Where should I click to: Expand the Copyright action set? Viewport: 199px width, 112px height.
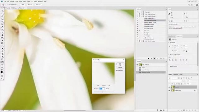pyautogui.click(x=141, y=12)
